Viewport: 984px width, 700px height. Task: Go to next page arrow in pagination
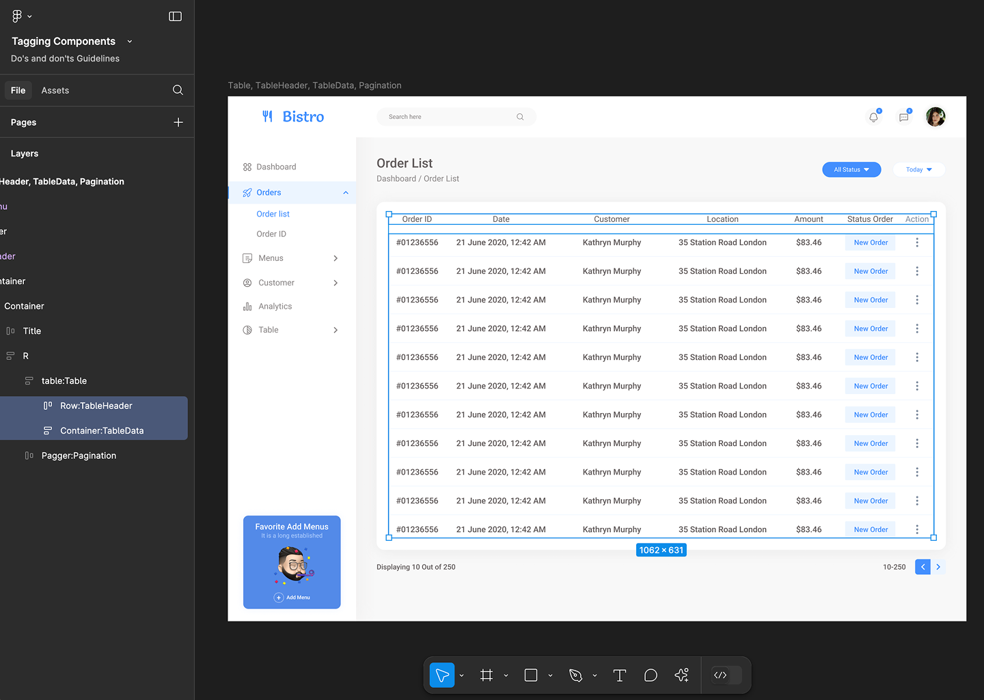[938, 567]
